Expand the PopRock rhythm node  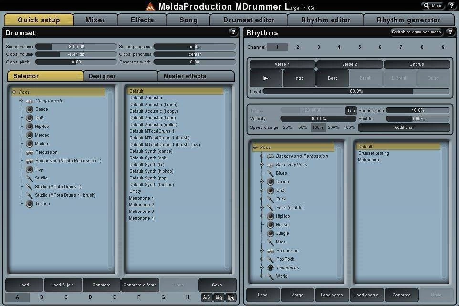(262, 259)
